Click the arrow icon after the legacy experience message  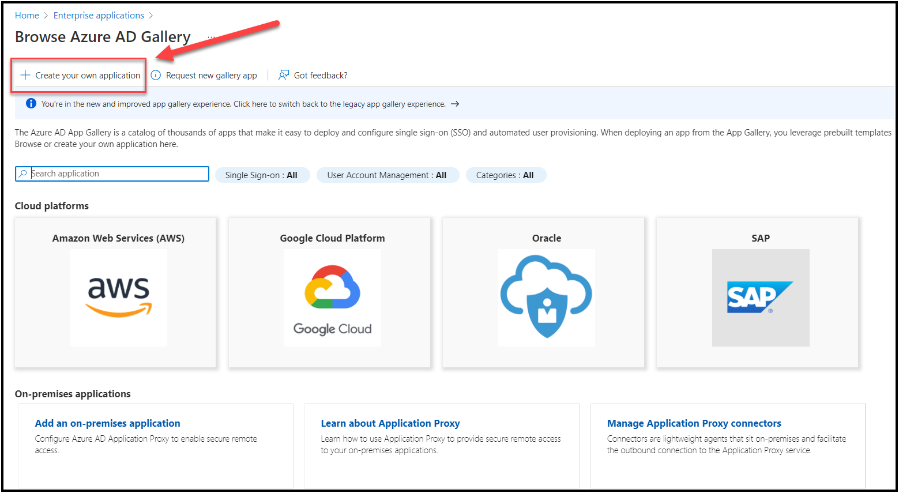(455, 104)
